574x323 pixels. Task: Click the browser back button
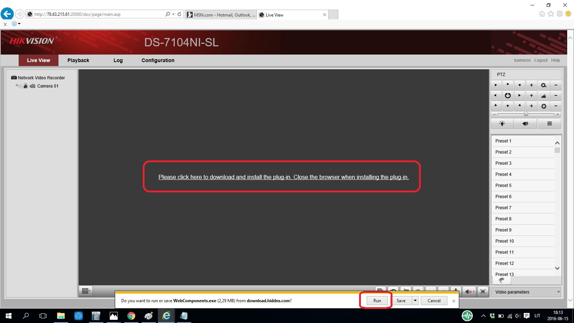click(7, 14)
